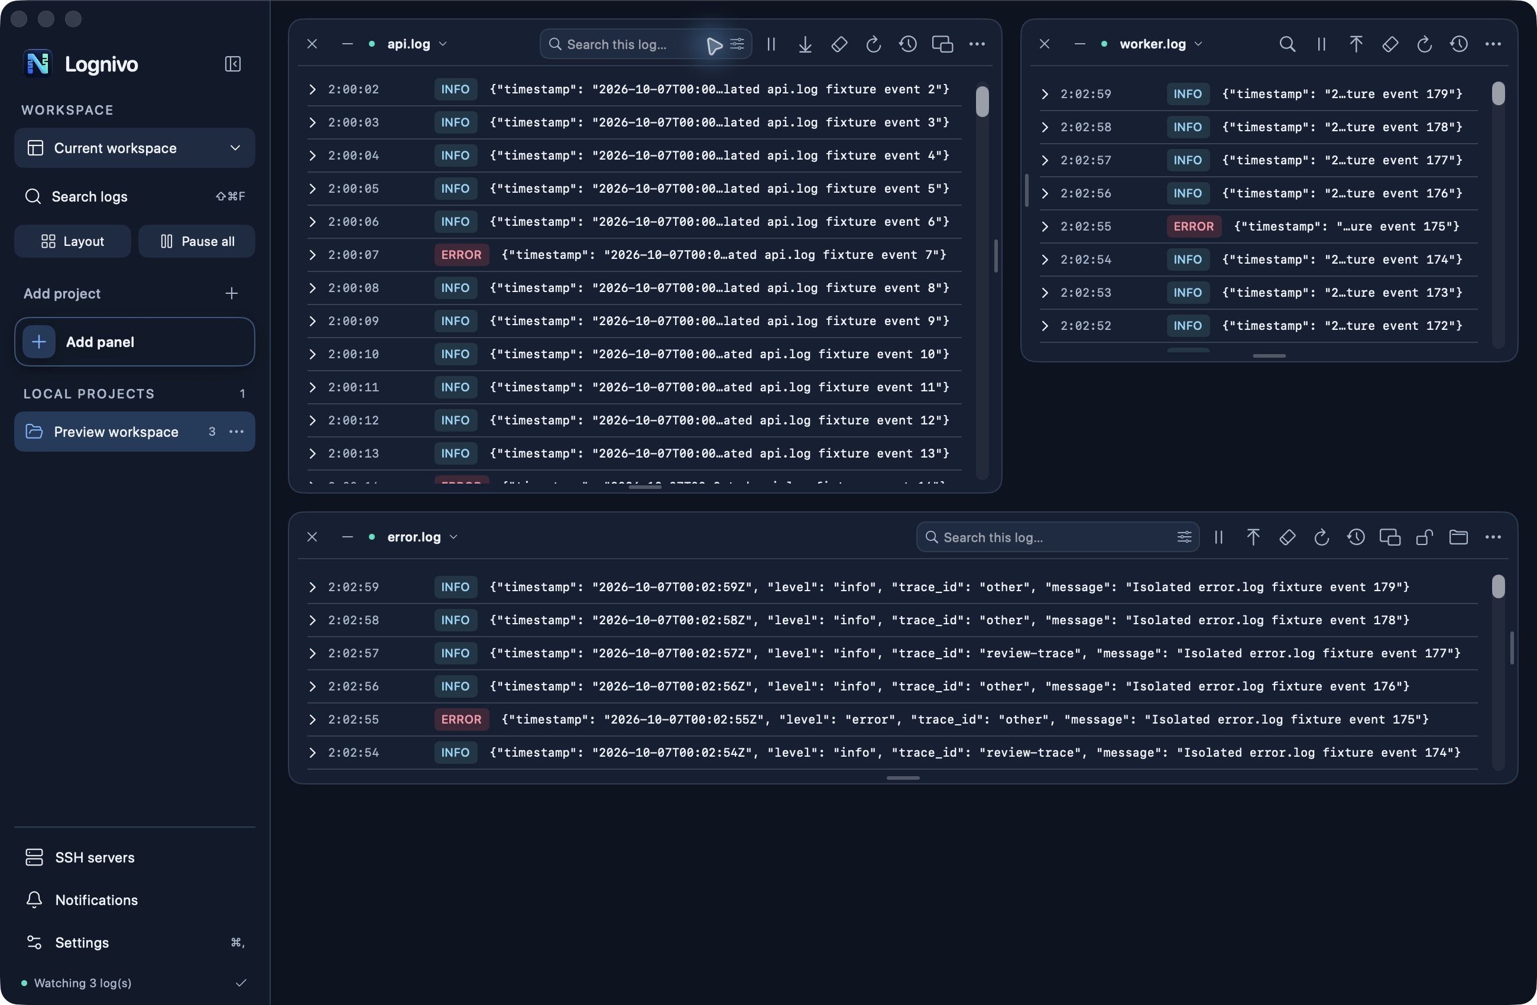Screen dimensions: 1537x1005
Task: Open the Layout button
Action: pyautogui.click(x=72, y=241)
